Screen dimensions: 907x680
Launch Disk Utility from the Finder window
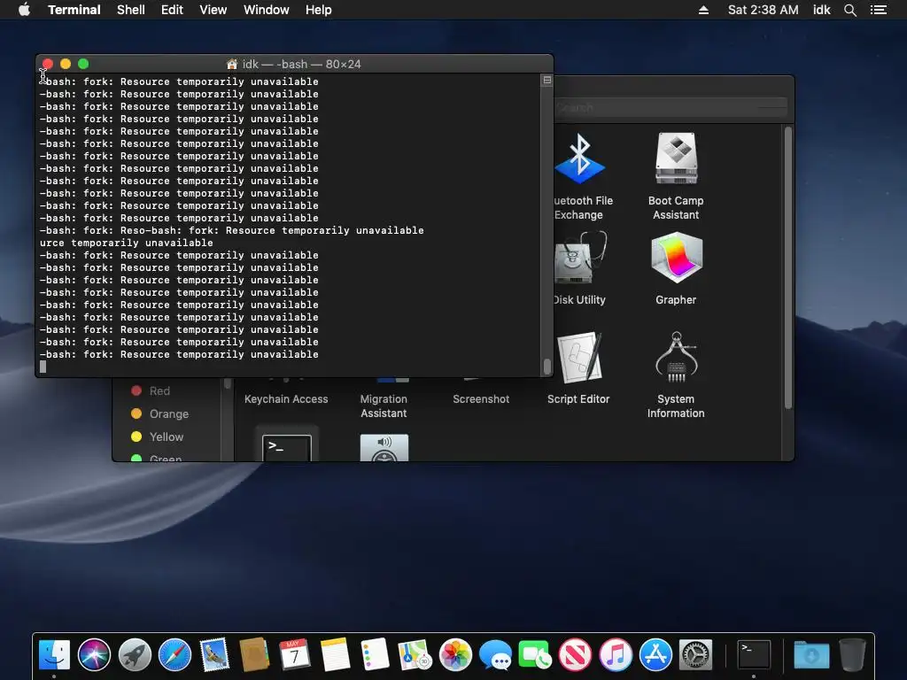tap(580, 258)
